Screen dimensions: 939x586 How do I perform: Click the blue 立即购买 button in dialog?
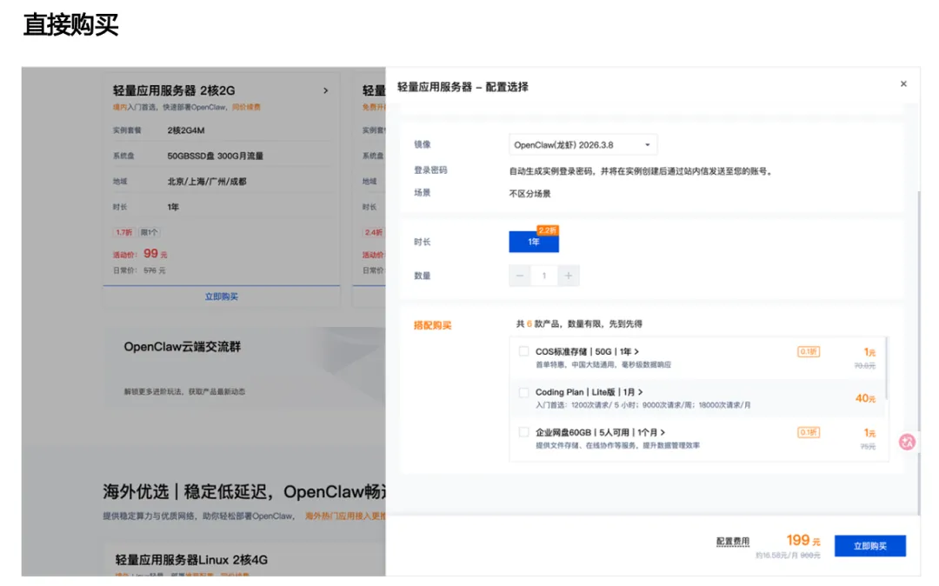coord(869,546)
